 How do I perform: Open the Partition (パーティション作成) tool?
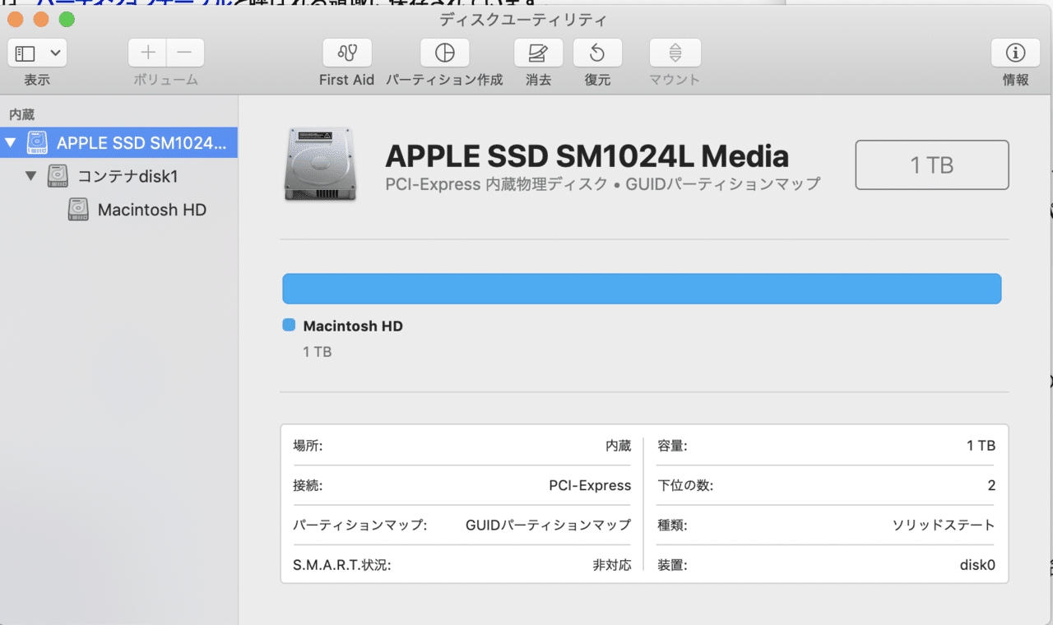pos(444,53)
